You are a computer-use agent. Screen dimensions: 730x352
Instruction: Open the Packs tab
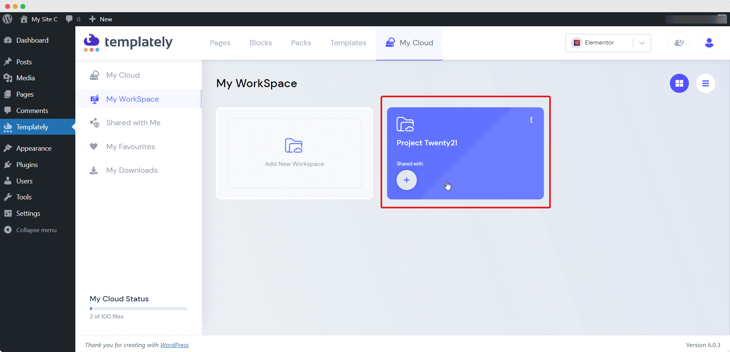click(301, 43)
